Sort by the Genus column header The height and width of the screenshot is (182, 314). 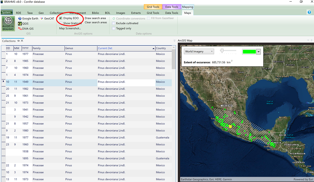[x=81, y=48]
